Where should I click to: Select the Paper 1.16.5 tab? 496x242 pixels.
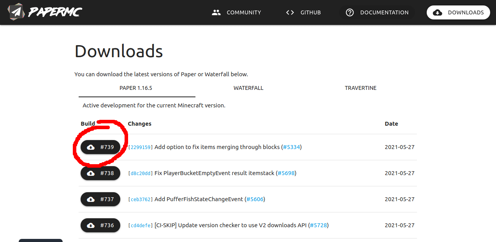point(136,88)
